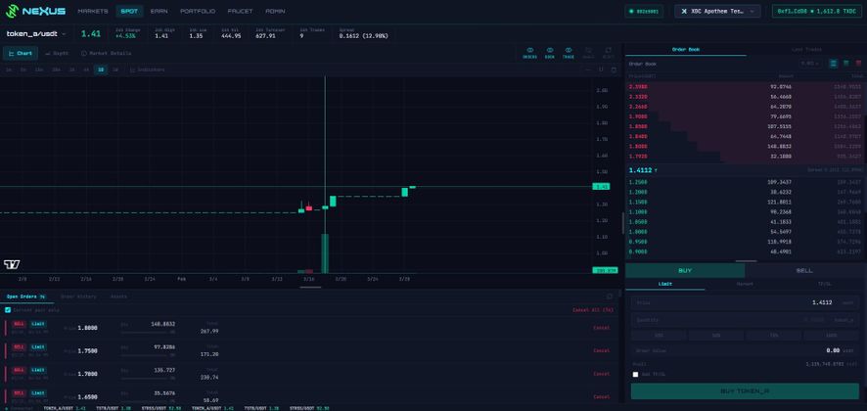Choose the TP/SL order type

(824, 284)
